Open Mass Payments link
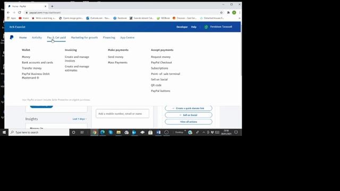Viewport: 340px width, 191px height. [117, 63]
